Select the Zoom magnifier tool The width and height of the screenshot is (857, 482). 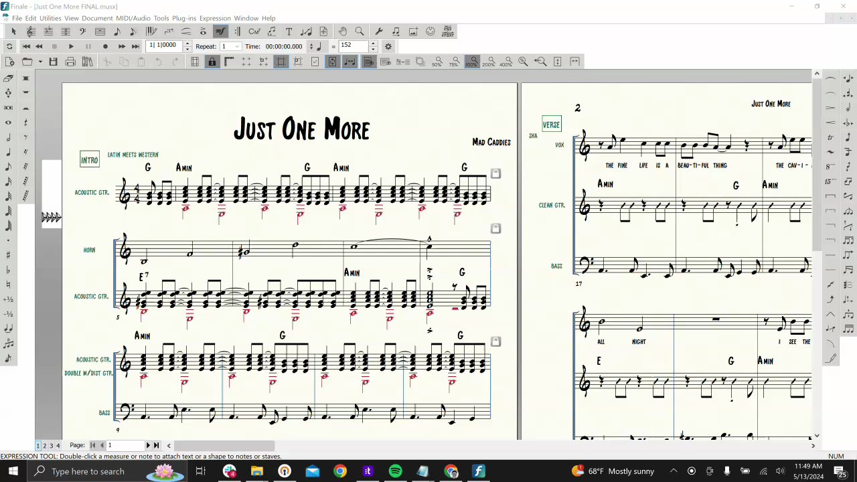pyautogui.click(x=360, y=31)
